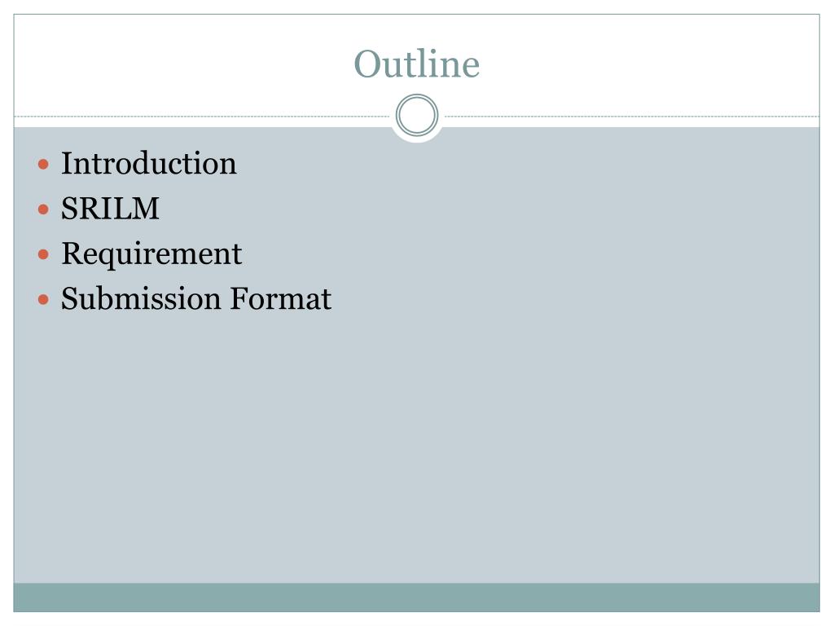Click the word Submission in the last bullet
Screen dimensions: 834x626
[141, 298]
